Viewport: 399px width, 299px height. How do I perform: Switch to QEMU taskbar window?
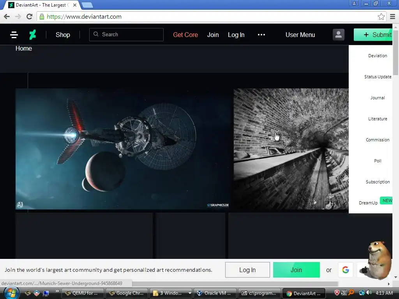click(x=83, y=293)
